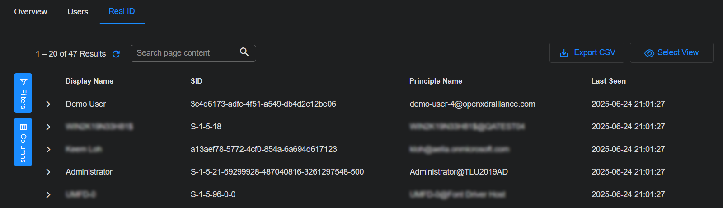Switch to the Overview tab

click(x=31, y=12)
